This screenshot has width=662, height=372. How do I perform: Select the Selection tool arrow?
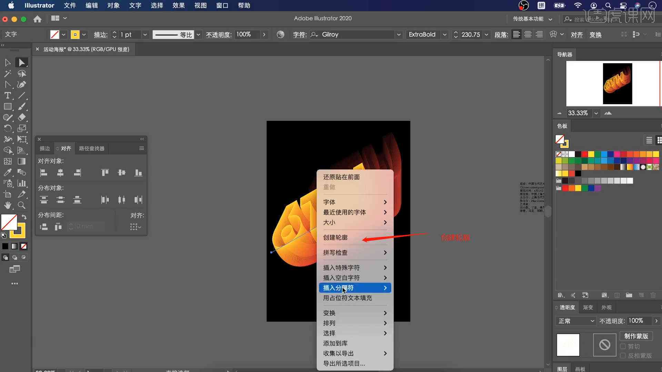click(8, 62)
